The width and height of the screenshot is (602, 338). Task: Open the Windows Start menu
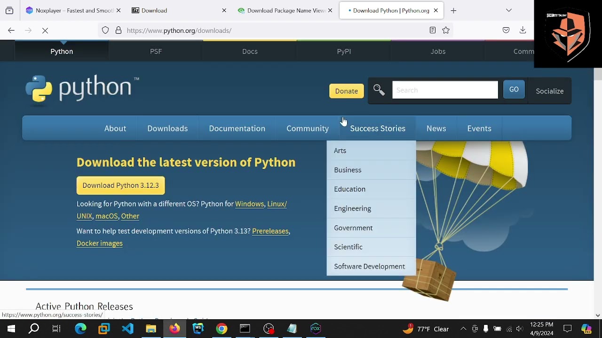pyautogui.click(x=11, y=329)
